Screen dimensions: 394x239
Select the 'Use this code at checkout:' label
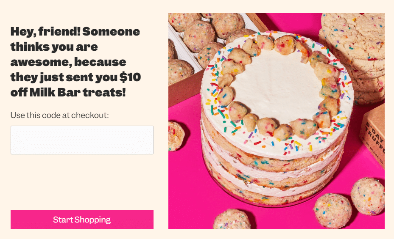coord(59,115)
